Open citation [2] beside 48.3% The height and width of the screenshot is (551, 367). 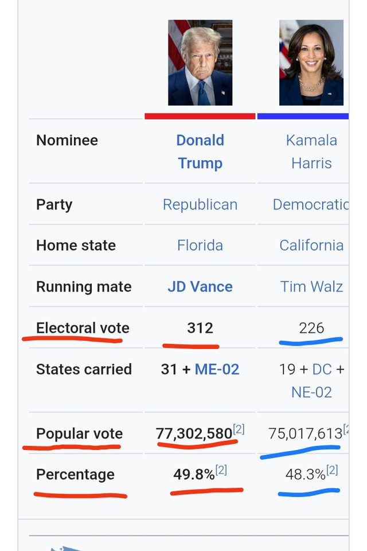click(x=332, y=470)
